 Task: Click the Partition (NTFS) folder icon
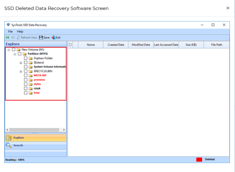24,54
